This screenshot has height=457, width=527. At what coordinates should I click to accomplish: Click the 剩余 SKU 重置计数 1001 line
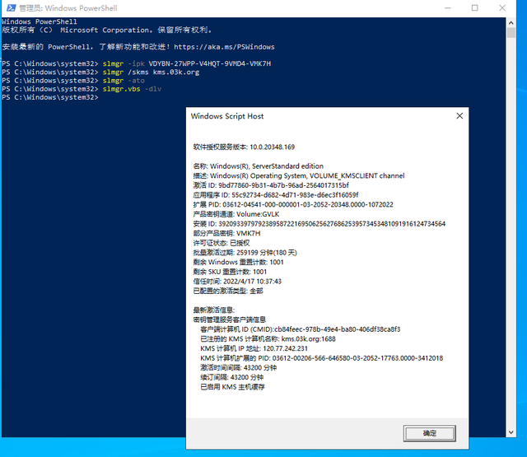(230, 272)
